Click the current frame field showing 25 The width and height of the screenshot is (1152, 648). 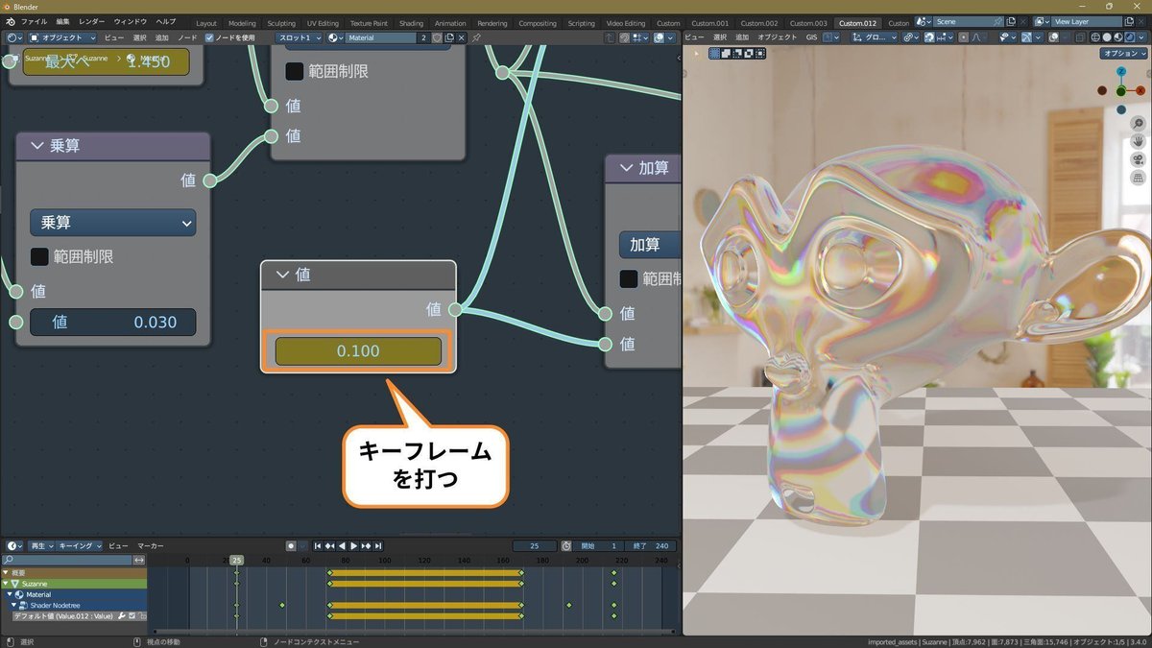tap(535, 545)
